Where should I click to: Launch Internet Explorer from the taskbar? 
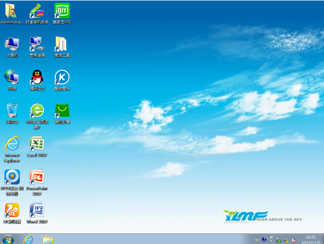28,239
